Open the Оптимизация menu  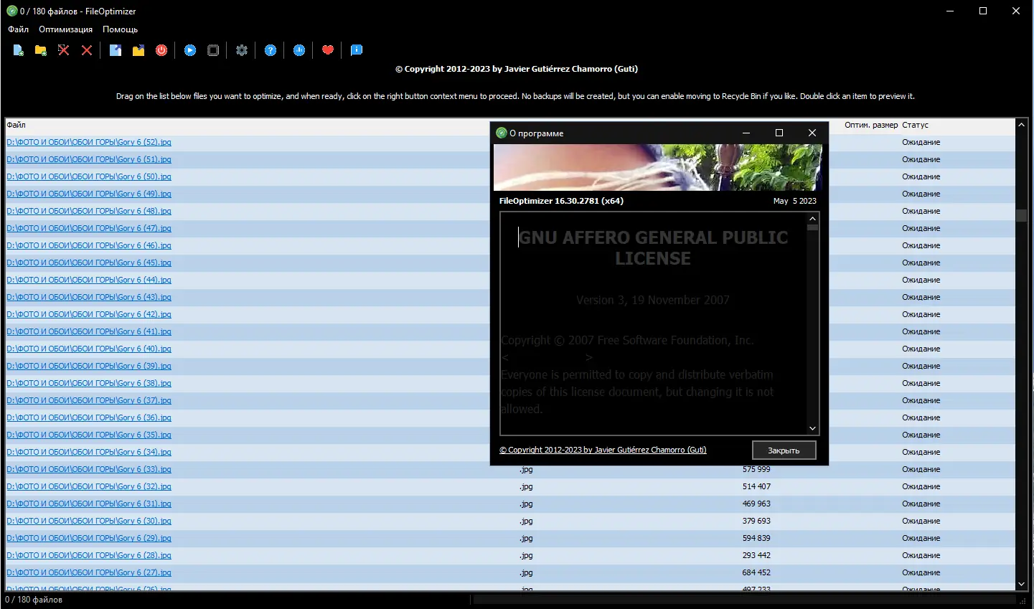65,29
